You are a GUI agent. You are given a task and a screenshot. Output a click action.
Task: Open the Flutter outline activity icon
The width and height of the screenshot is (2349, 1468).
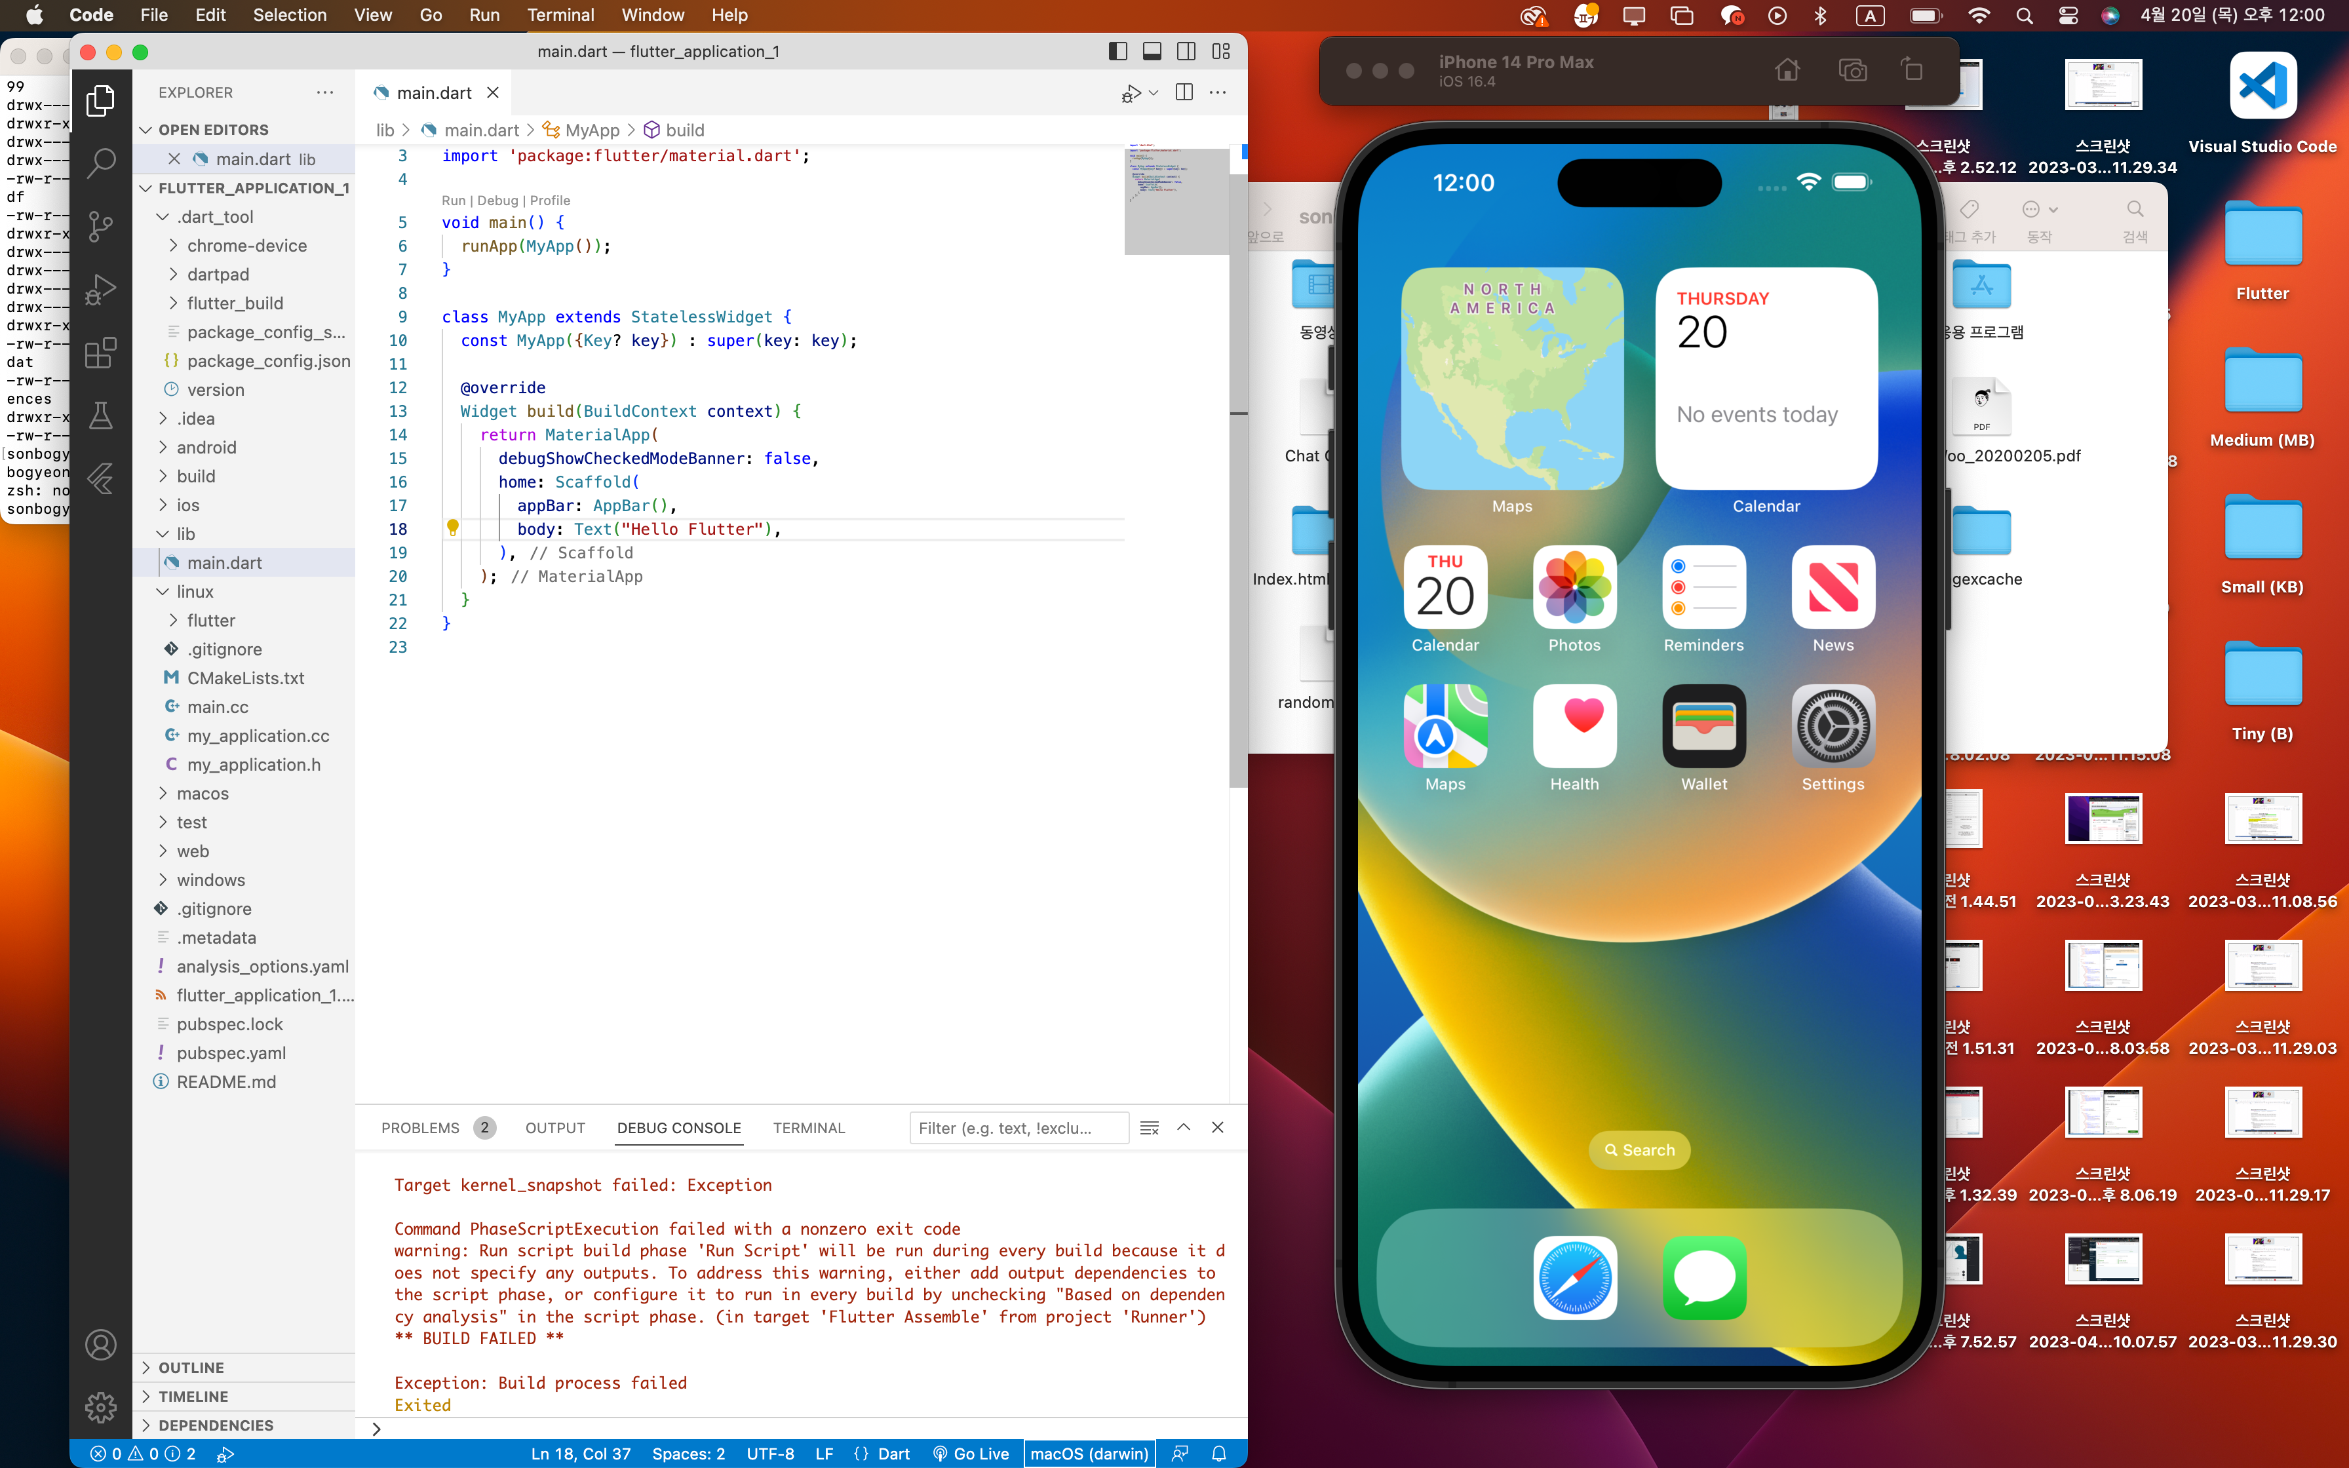pos(101,478)
